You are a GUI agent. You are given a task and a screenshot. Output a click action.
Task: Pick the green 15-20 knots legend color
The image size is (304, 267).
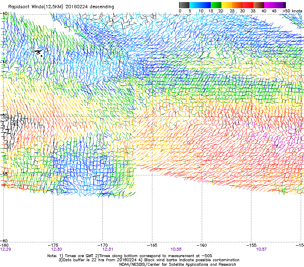point(216,5)
